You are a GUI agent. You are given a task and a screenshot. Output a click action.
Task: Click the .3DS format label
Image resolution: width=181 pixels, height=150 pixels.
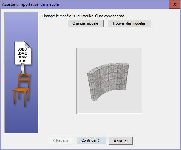point(22,61)
